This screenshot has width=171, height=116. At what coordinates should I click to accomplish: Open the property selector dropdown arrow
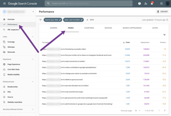tap(33, 12)
